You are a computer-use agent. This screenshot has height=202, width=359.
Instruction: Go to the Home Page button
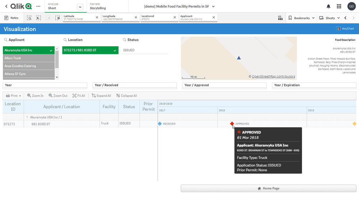268,188
